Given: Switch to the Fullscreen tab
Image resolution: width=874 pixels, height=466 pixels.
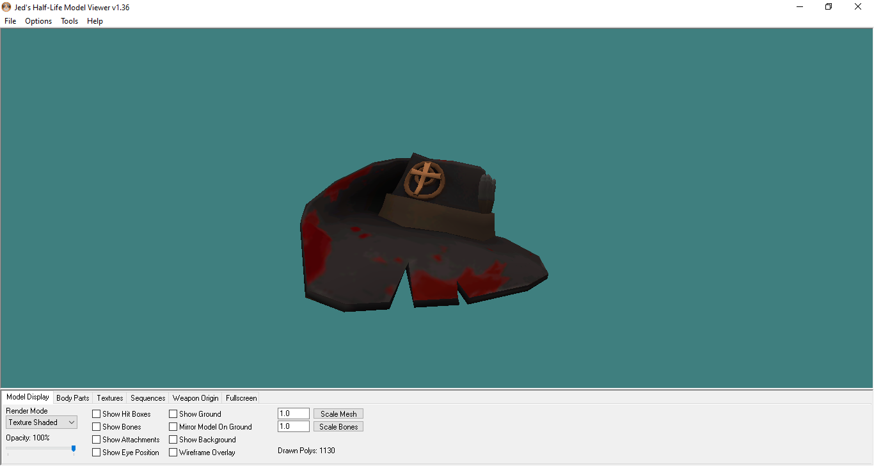Looking at the screenshot, I should click(241, 398).
